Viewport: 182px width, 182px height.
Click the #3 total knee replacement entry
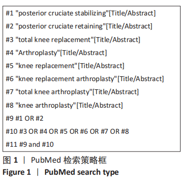tap(73, 40)
